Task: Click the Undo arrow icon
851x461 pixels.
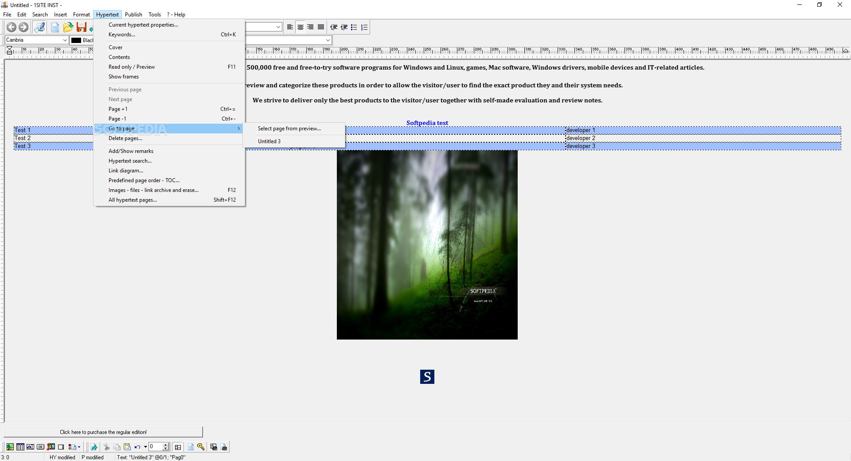Action: 137,447
